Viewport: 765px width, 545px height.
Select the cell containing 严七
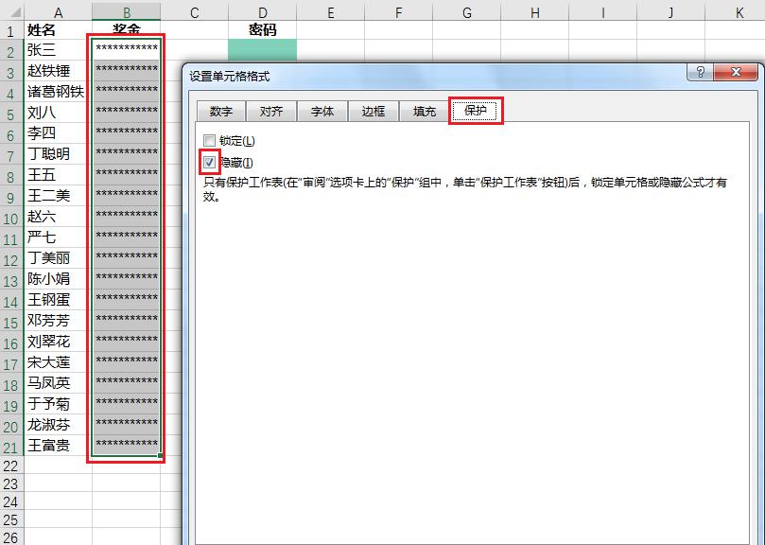tap(58, 237)
